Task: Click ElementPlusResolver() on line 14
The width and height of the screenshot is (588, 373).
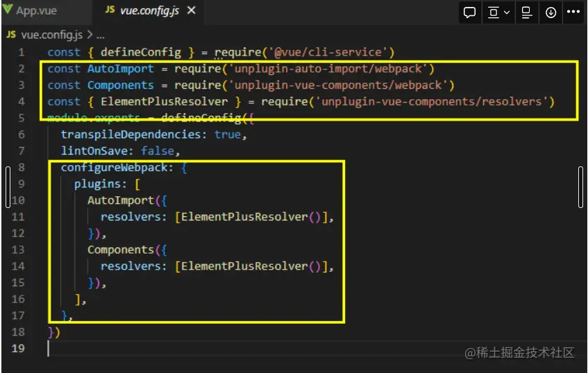Action: [x=251, y=266]
